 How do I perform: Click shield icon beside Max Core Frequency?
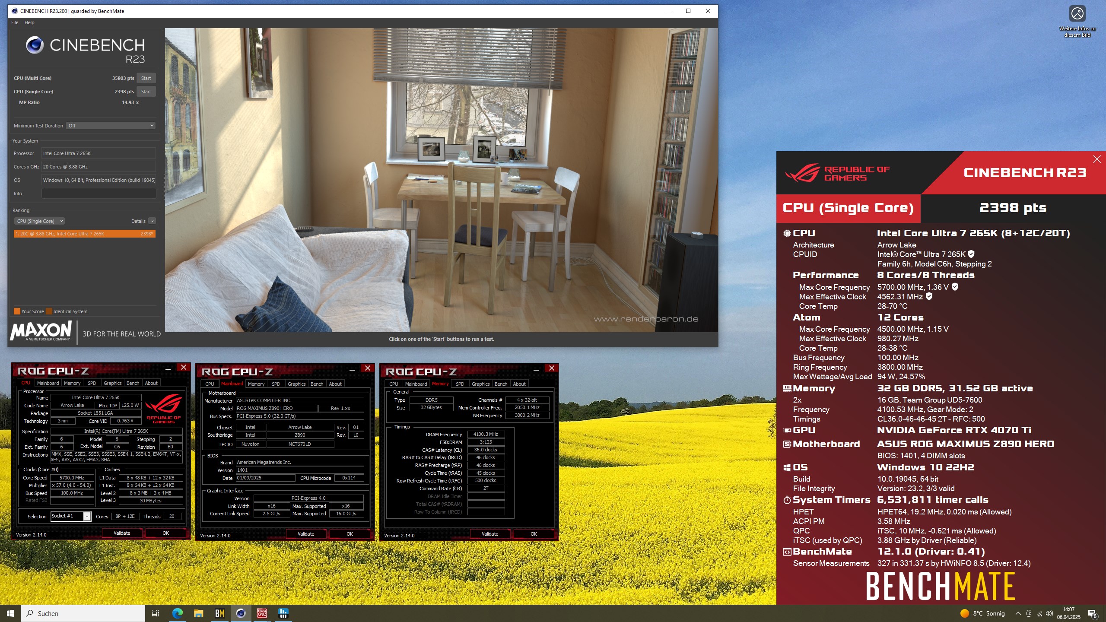955,287
